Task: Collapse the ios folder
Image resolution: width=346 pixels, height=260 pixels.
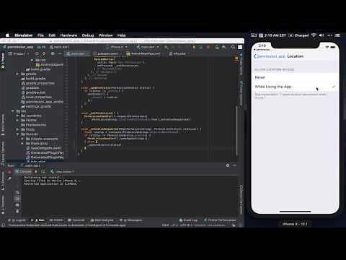Action: (13, 111)
